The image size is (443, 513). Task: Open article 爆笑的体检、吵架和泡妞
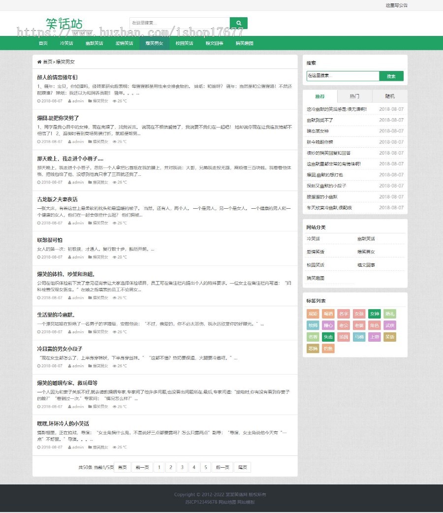click(x=66, y=274)
